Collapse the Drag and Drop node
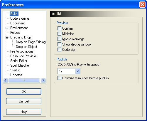Viewport: 147px width, 121px height. point(7,37)
